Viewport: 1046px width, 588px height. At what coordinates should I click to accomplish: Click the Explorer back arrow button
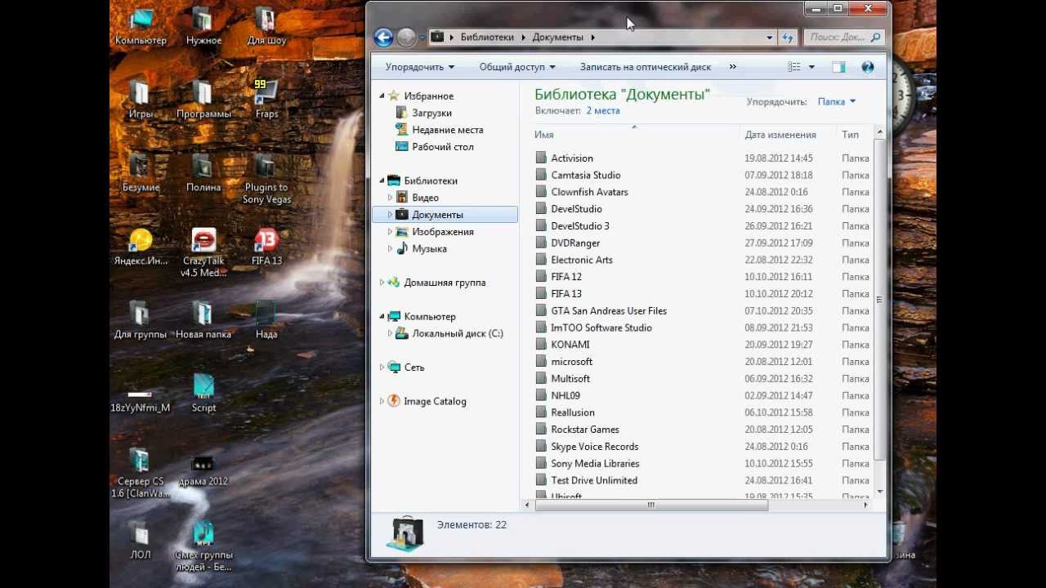pyautogui.click(x=383, y=37)
